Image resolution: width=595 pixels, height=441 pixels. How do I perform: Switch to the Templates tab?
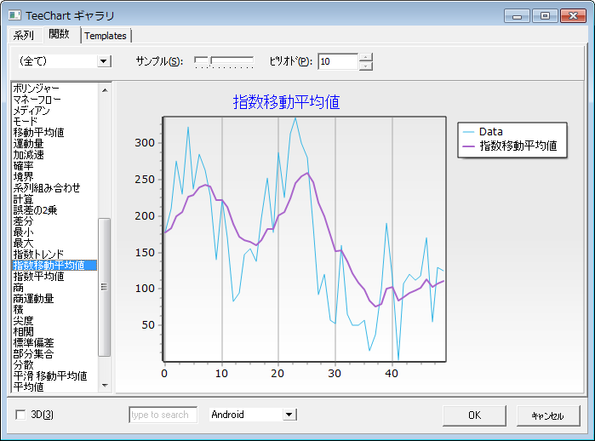[106, 36]
